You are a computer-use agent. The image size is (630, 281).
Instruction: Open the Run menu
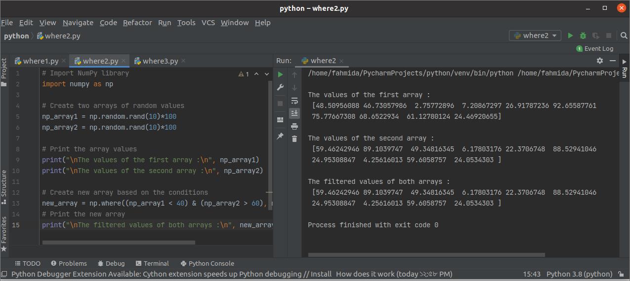[x=165, y=23]
